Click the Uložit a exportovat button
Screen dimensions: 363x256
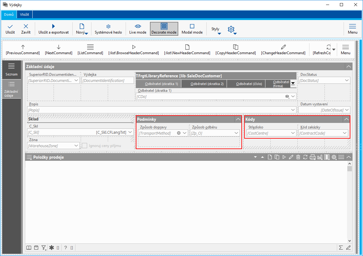(x=53, y=29)
